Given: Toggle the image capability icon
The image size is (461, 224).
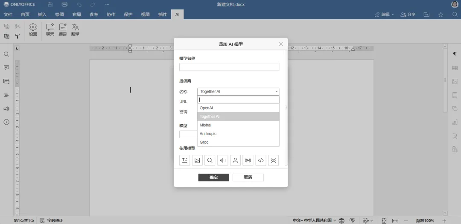Looking at the screenshot, I should 197,160.
